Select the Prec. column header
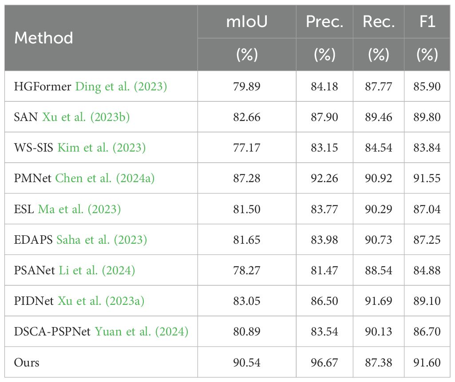 pyautogui.click(x=324, y=22)
